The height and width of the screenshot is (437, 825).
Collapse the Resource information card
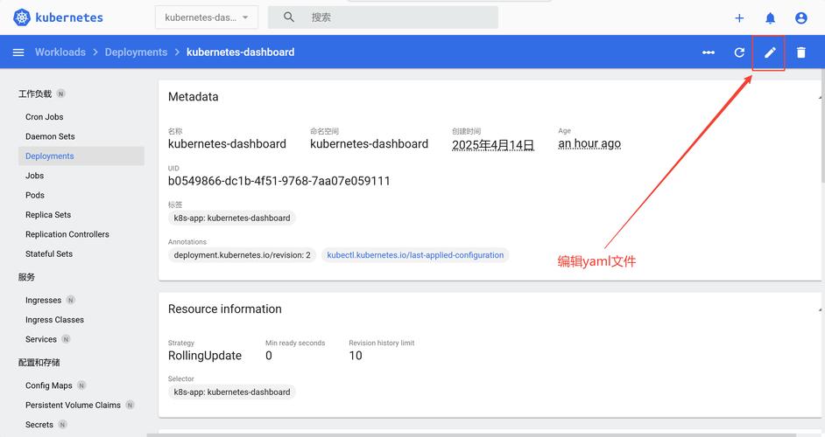click(820, 309)
